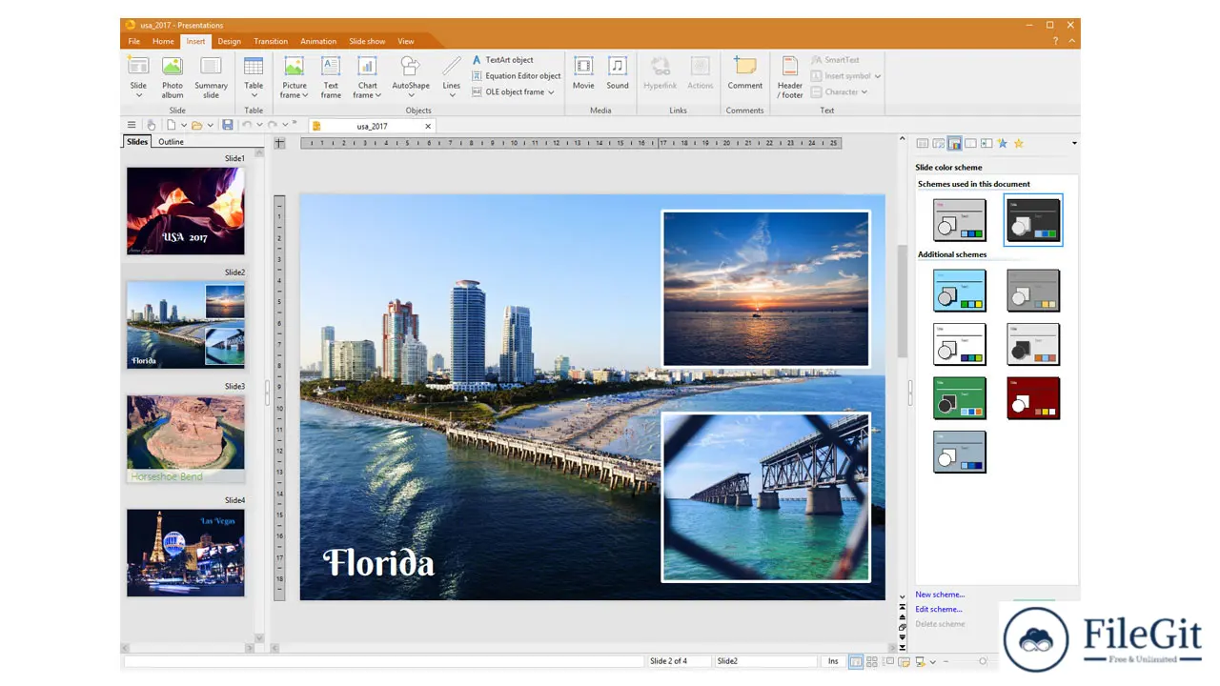Apply the light gray scheme used in document

[960, 220]
